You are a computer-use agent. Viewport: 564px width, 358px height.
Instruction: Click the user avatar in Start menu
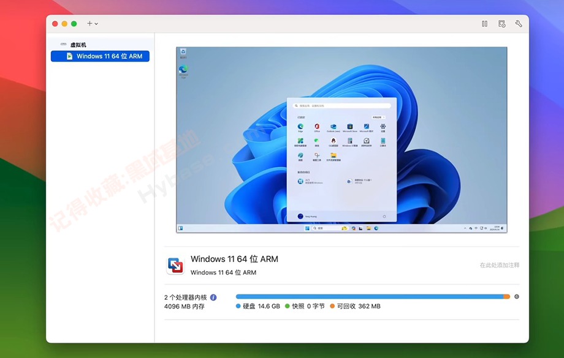(x=300, y=216)
